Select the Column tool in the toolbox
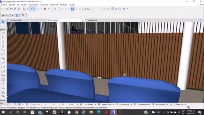Viewport: 204px width, 115px height. (x=3, y=46)
